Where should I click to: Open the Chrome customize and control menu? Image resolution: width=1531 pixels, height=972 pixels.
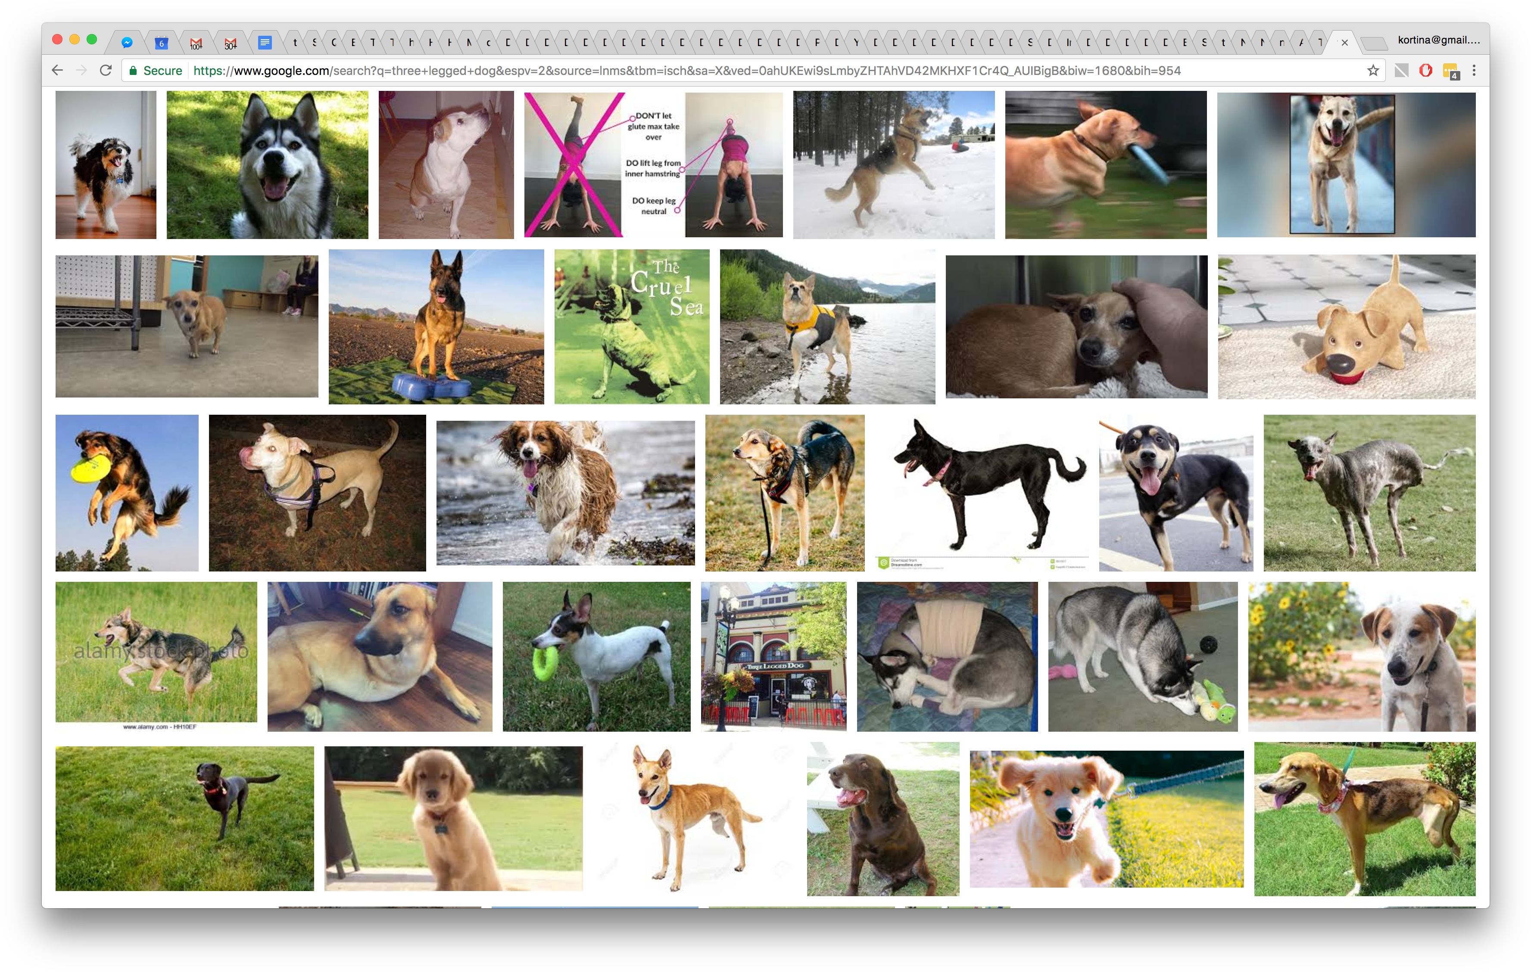coord(1475,71)
